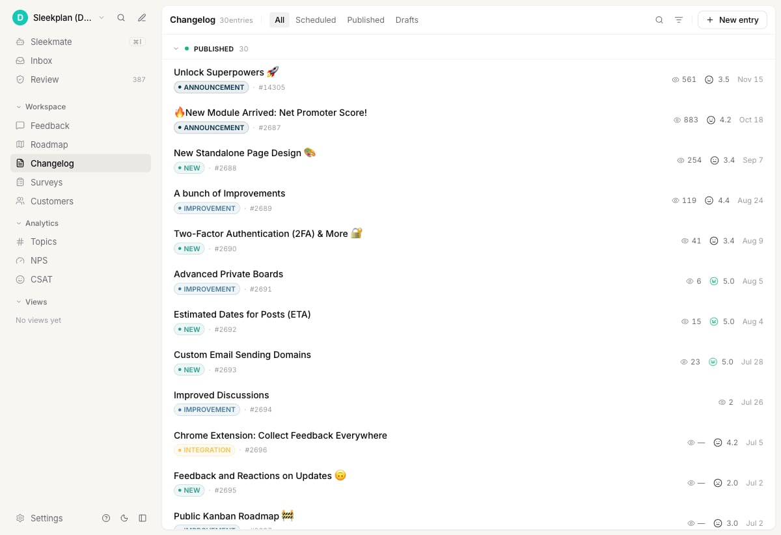Click the Review shield icon
The width and height of the screenshot is (781, 535).
[x=20, y=79]
